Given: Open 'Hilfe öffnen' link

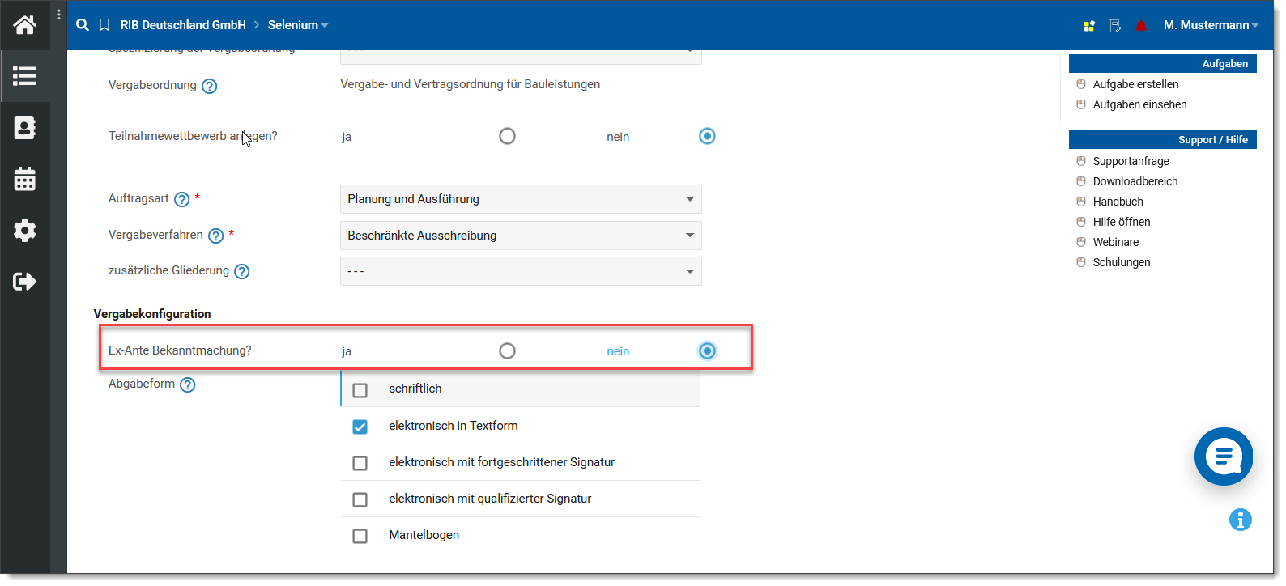Looking at the screenshot, I should (x=1121, y=222).
